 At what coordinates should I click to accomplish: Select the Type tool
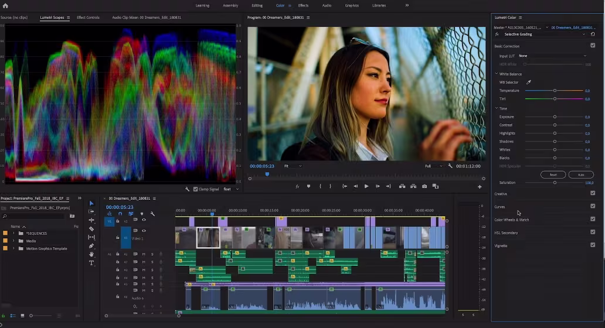coord(91,263)
